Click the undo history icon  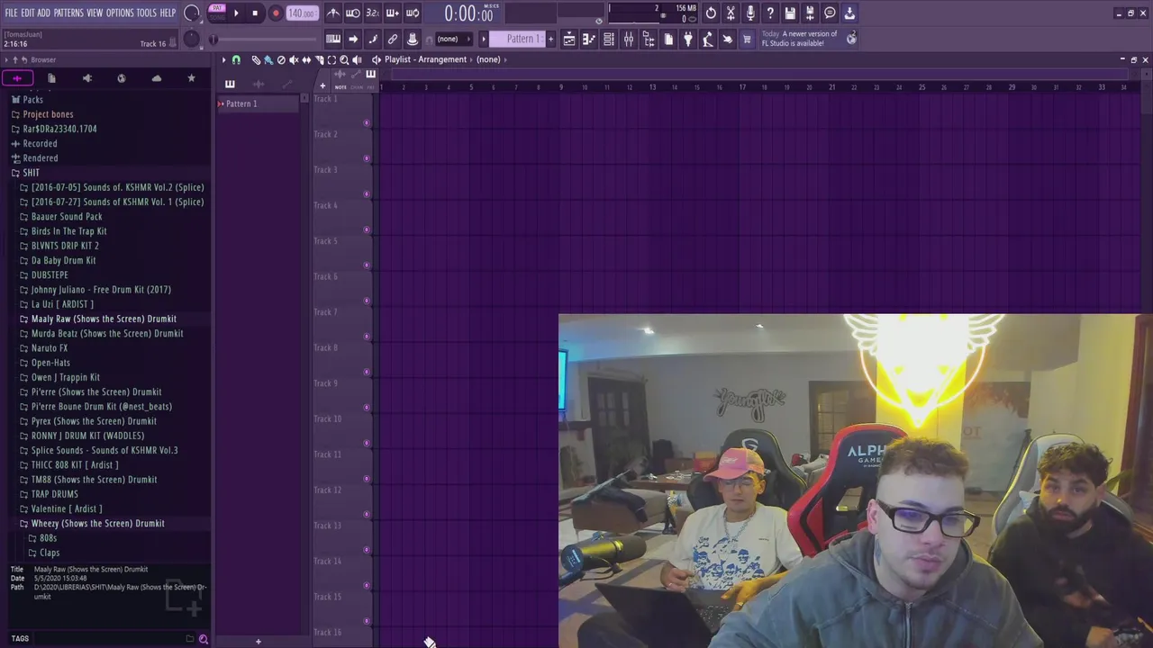pos(711,13)
